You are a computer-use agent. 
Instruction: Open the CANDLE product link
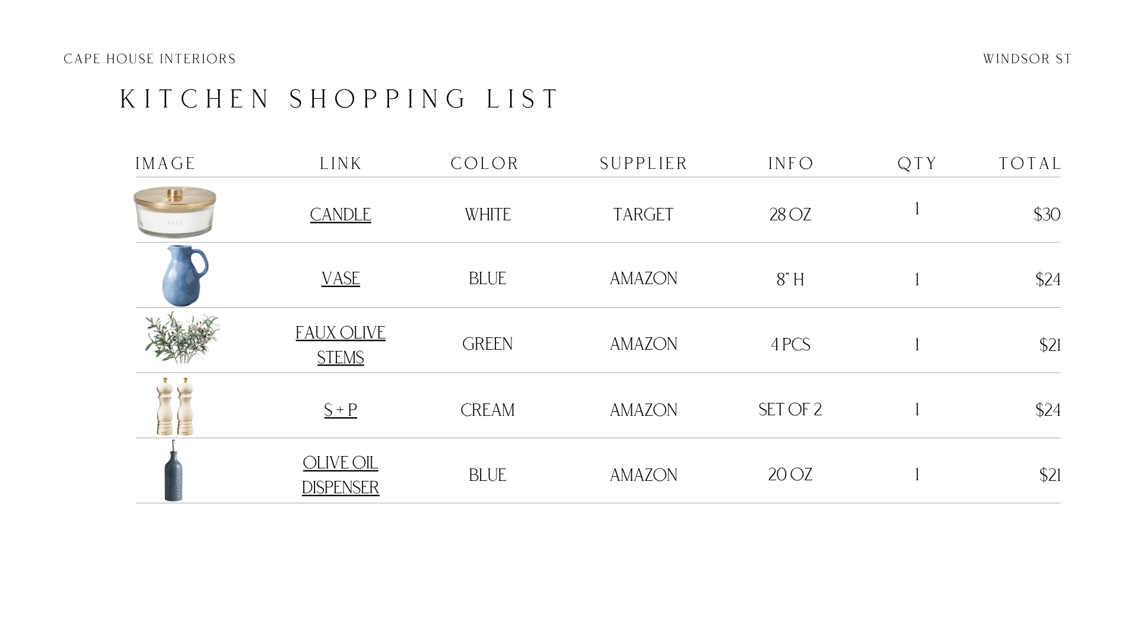(x=340, y=214)
